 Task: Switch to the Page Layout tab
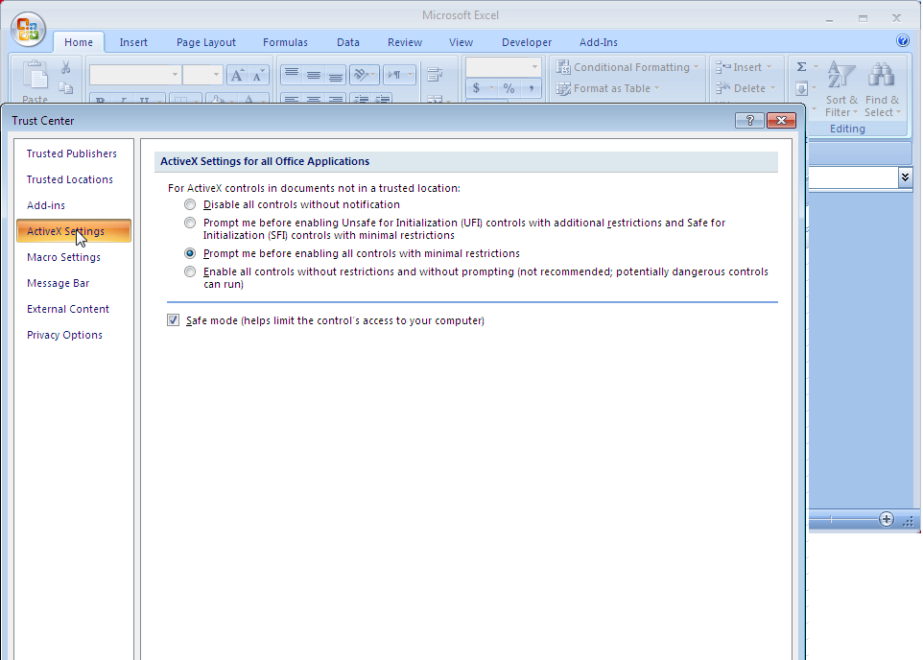(x=206, y=42)
